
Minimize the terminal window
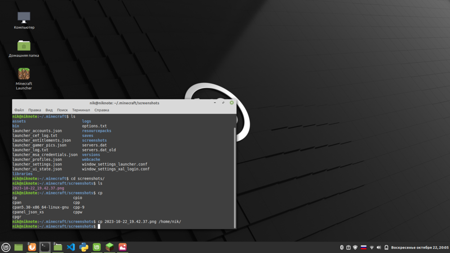(x=215, y=103)
